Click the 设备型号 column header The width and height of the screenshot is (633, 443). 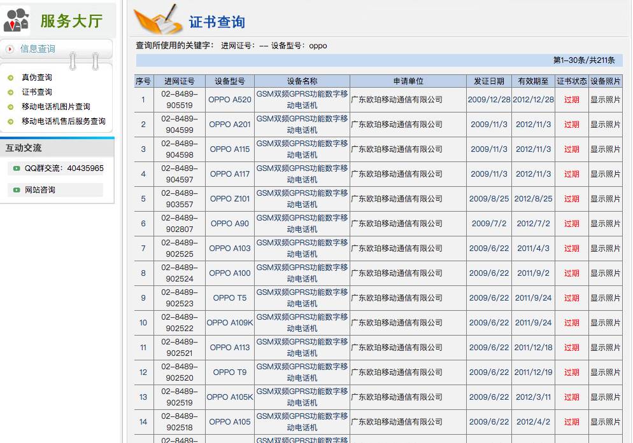(229, 81)
